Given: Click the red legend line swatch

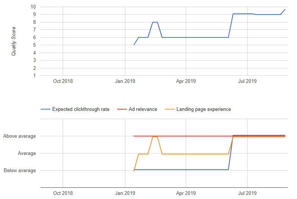Looking at the screenshot, I should (x=122, y=109).
